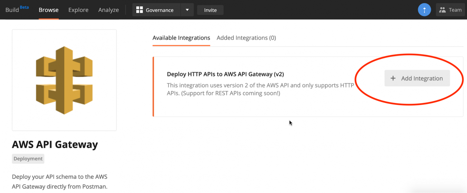Click the Deploy your API schema description

pyautogui.click(x=60, y=181)
